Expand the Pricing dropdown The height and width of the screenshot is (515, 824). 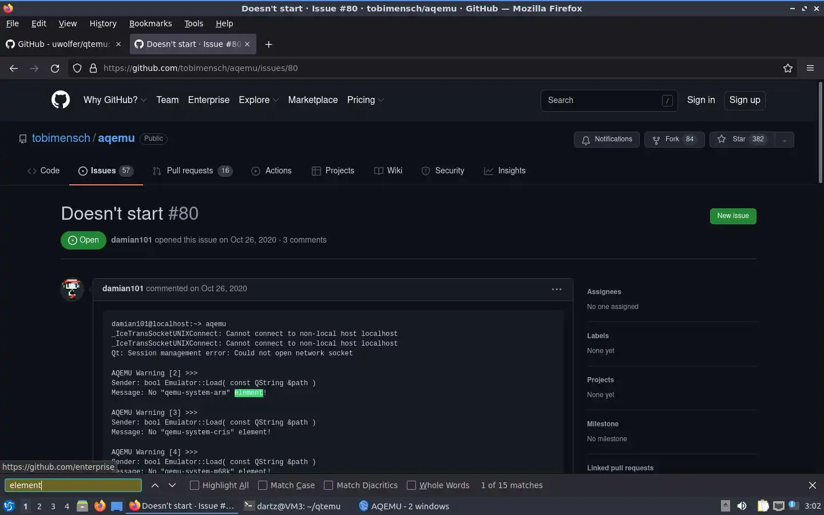click(x=366, y=100)
